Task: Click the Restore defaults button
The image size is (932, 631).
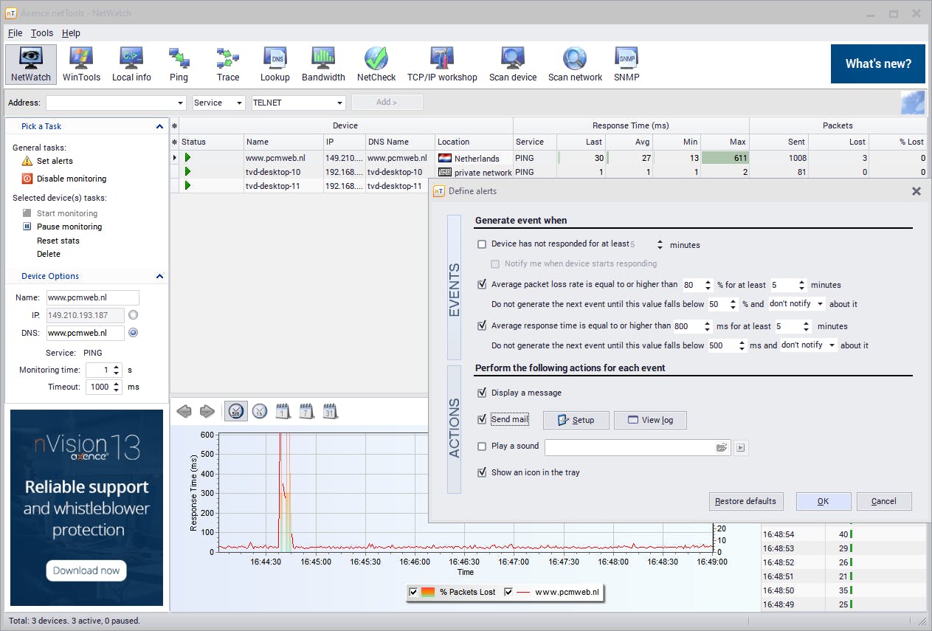Action: coord(745,502)
